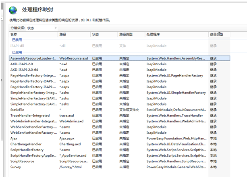The width and height of the screenshot is (247, 180).
Task: Click the handler mappings globe icon
Action: pyautogui.click(x=13, y=10)
